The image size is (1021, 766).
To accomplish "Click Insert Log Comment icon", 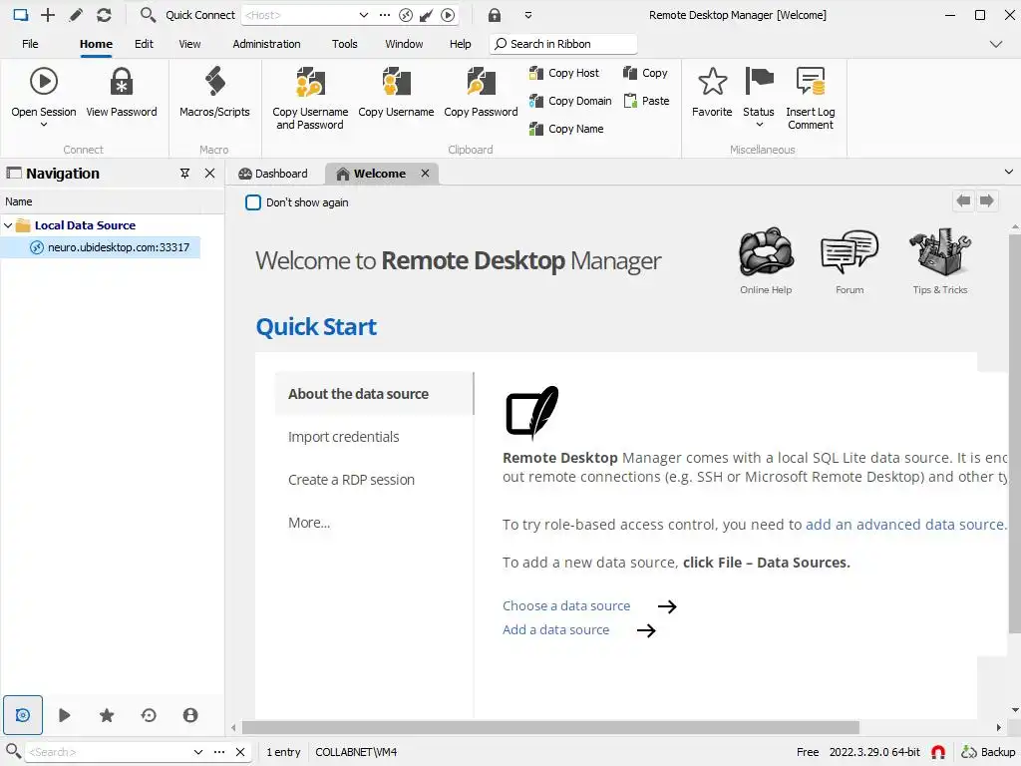I will tap(811, 81).
